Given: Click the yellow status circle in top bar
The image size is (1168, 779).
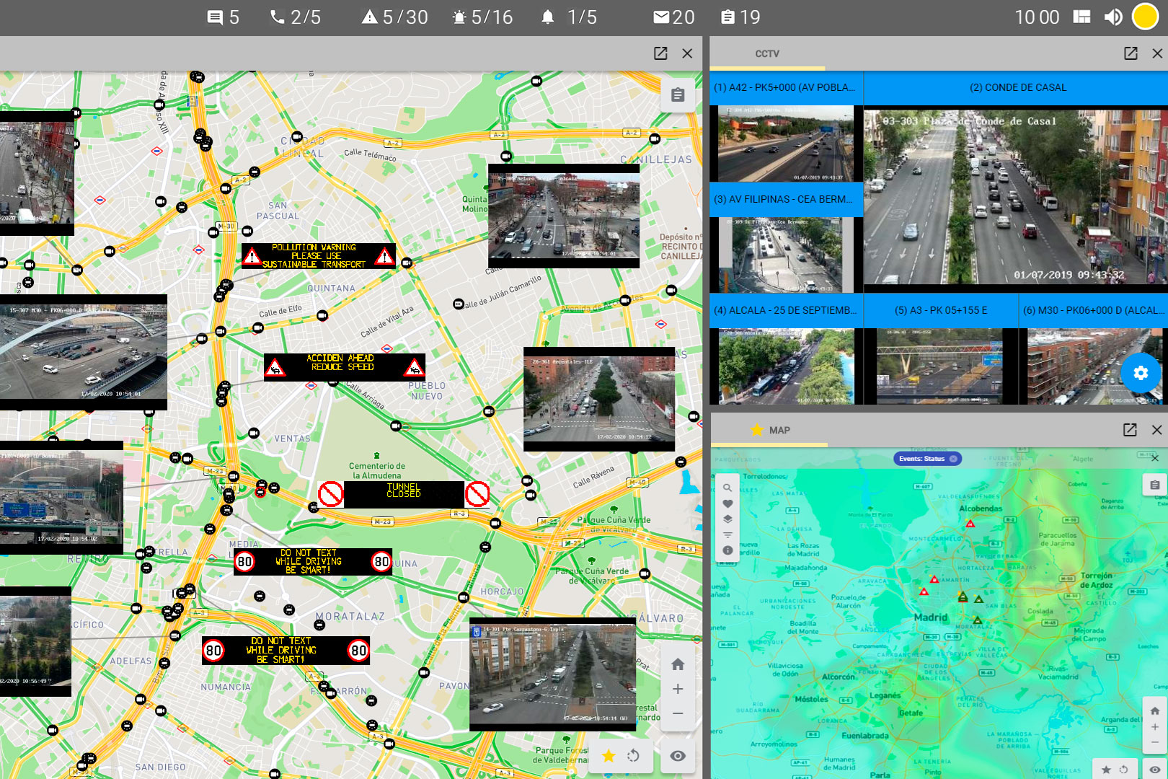Looking at the screenshot, I should click(x=1145, y=17).
